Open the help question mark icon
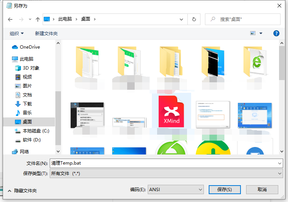288x202 pixels. point(276,33)
